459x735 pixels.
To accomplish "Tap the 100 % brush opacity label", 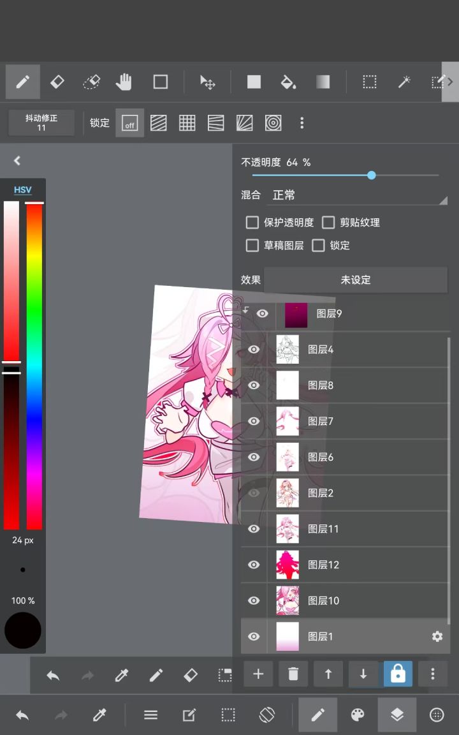I will point(23,600).
